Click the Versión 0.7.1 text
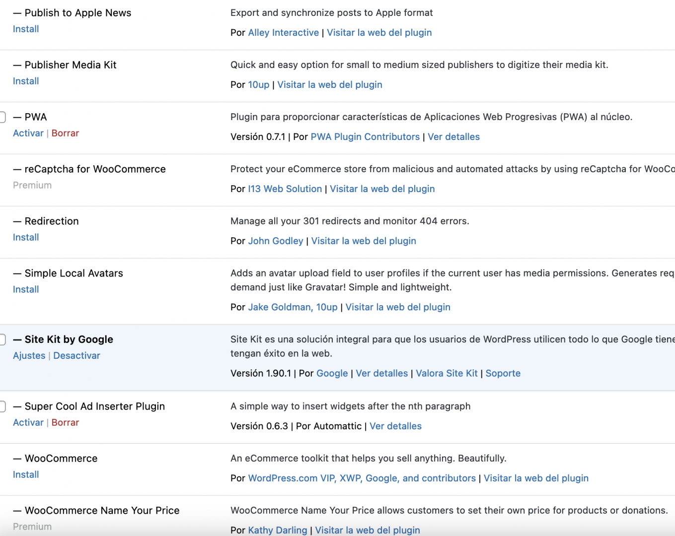Viewport: 675px width, 536px height. point(258,136)
